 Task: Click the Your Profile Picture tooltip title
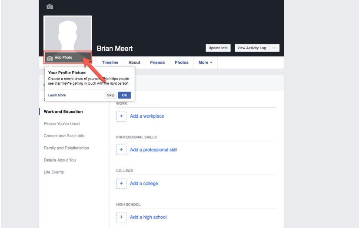click(x=67, y=73)
